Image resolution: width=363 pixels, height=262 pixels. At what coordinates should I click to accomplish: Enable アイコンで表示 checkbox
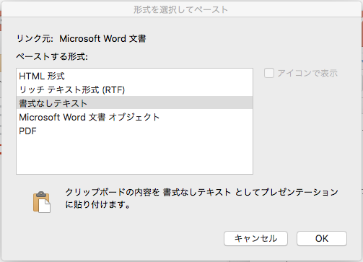click(269, 73)
